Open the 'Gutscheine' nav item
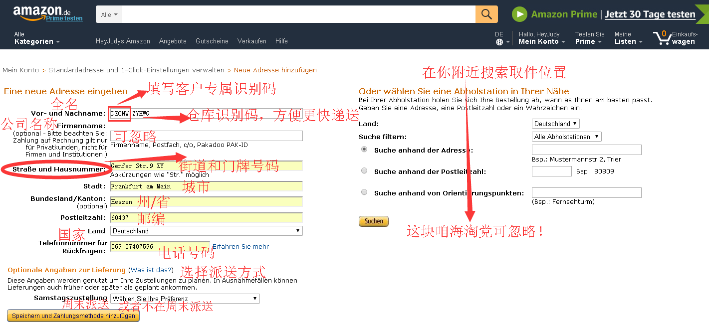This screenshot has height=330, width=709. pos(212,41)
